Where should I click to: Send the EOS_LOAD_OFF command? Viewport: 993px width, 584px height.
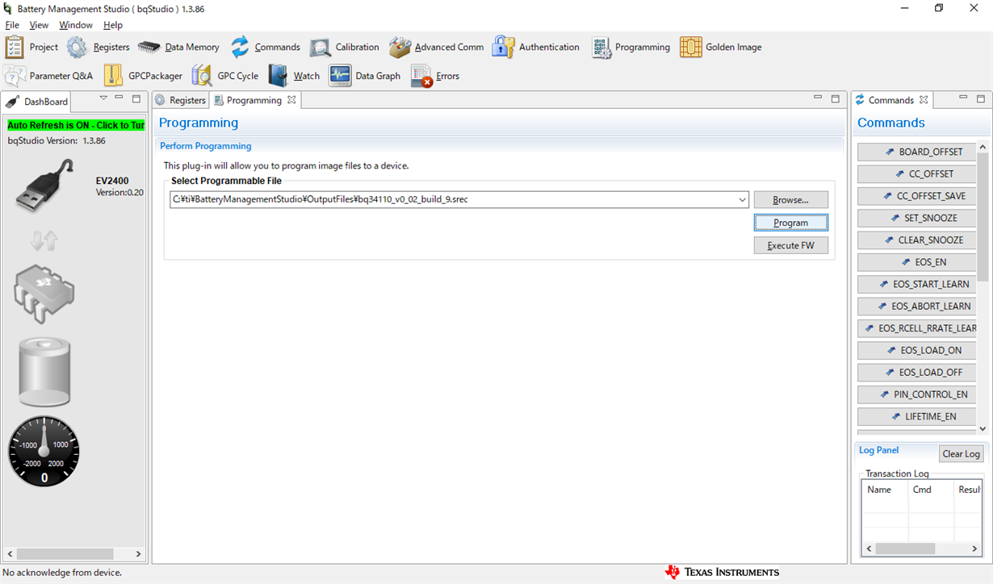coord(917,373)
